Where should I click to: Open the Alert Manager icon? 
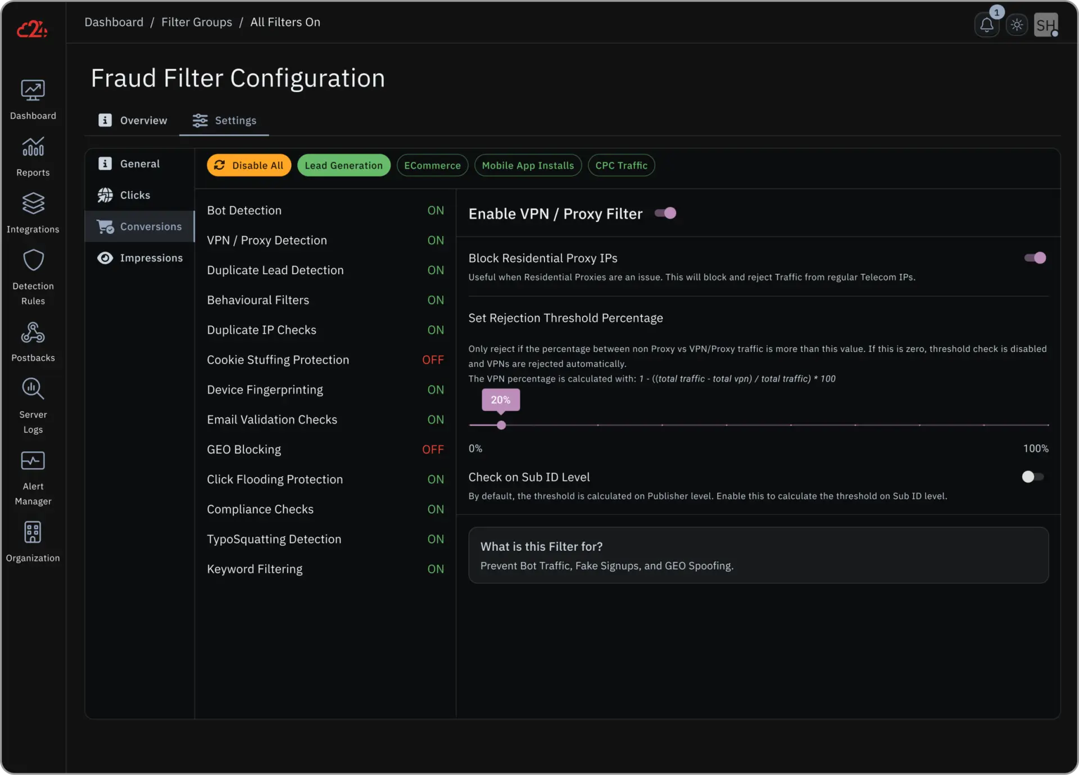pyautogui.click(x=33, y=461)
